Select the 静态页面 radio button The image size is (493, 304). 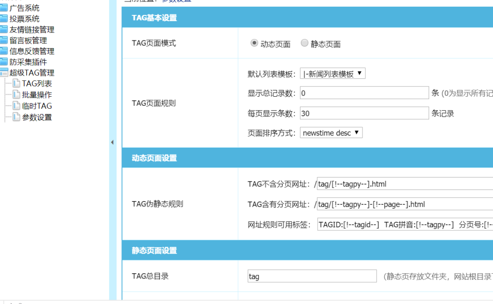[x=304, y=42]
